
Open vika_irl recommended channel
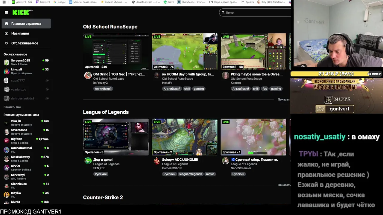pos(26,123)
